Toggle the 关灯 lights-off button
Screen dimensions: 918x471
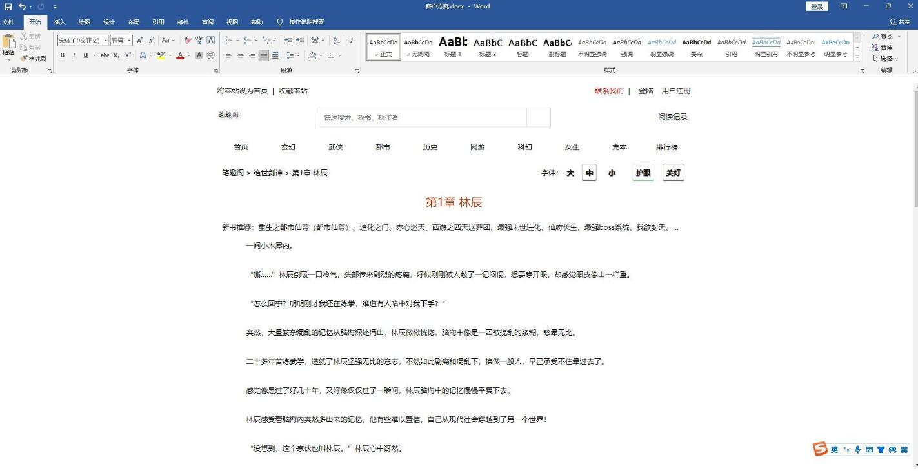(673, 173)
